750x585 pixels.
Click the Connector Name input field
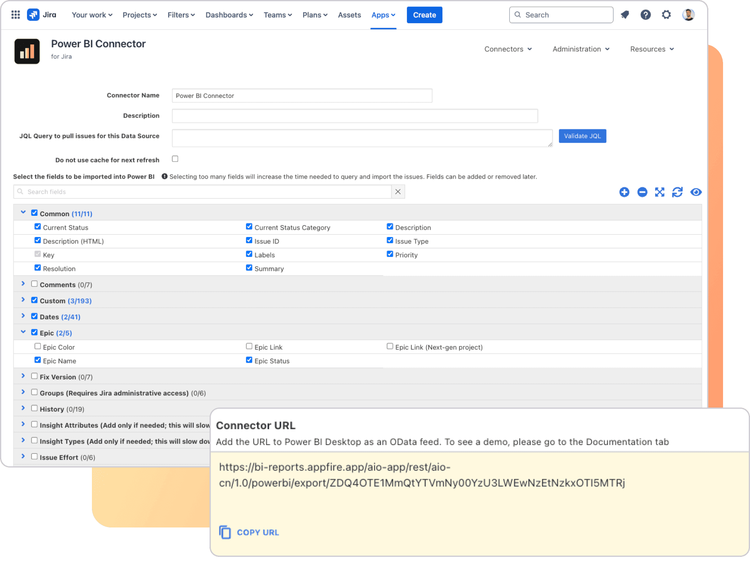[302, 95]
